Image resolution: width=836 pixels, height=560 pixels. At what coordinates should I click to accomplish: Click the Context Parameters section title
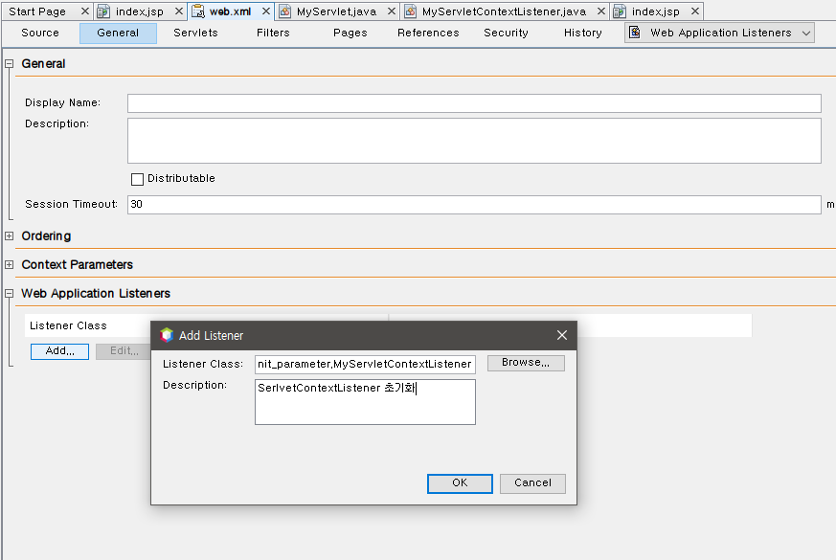78,265
